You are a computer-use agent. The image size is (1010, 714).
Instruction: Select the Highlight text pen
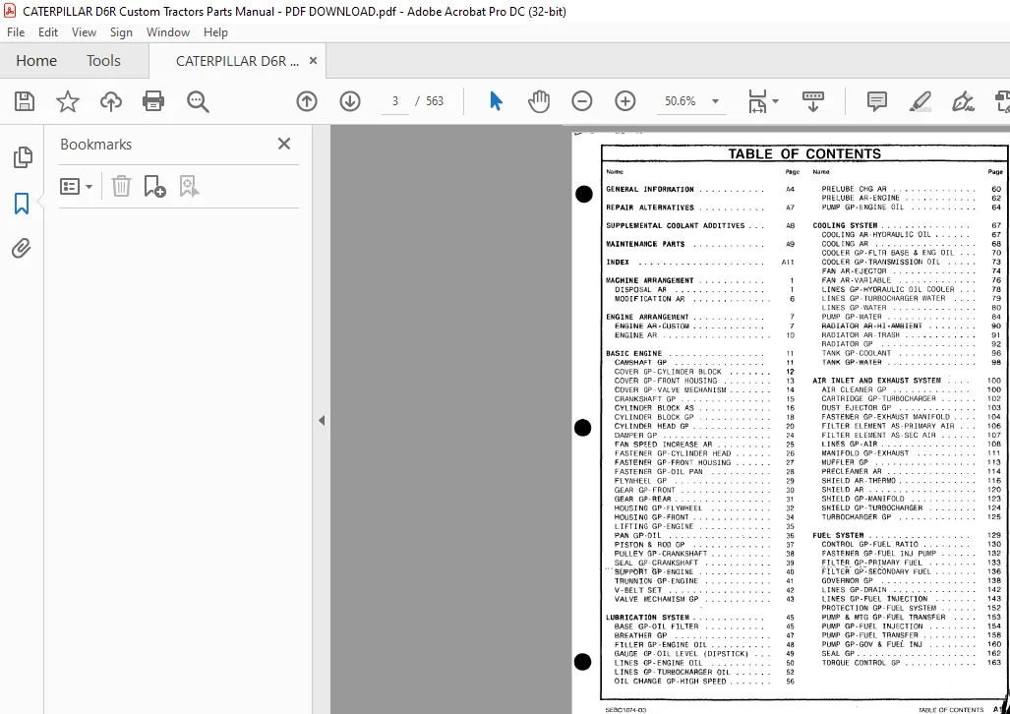pyautogui.click(x=920, y=101)
